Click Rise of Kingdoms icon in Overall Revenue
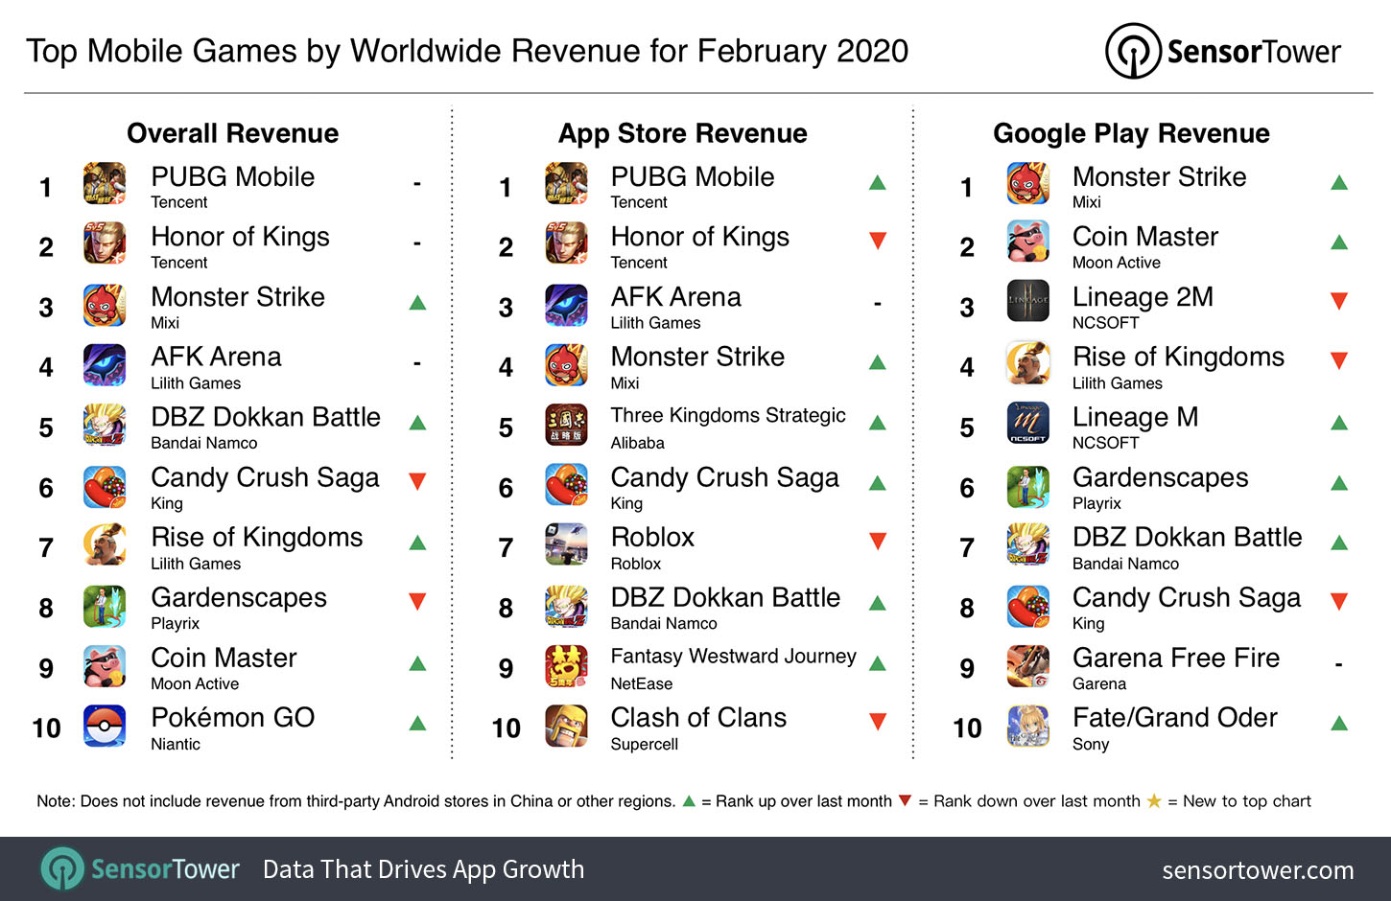The height and width of the screenshot is (901, 1391). click(x=105, y=544)
